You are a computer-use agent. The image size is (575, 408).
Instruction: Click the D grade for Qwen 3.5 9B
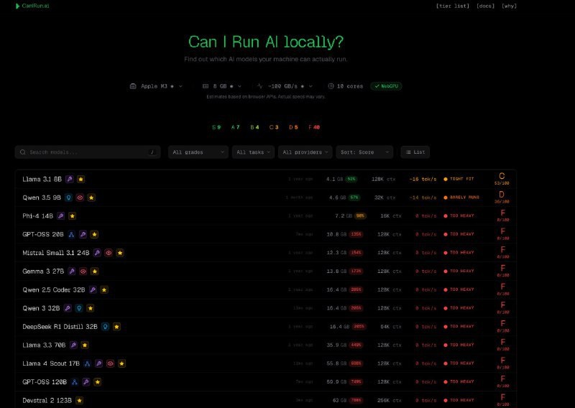tap(502, 197)
